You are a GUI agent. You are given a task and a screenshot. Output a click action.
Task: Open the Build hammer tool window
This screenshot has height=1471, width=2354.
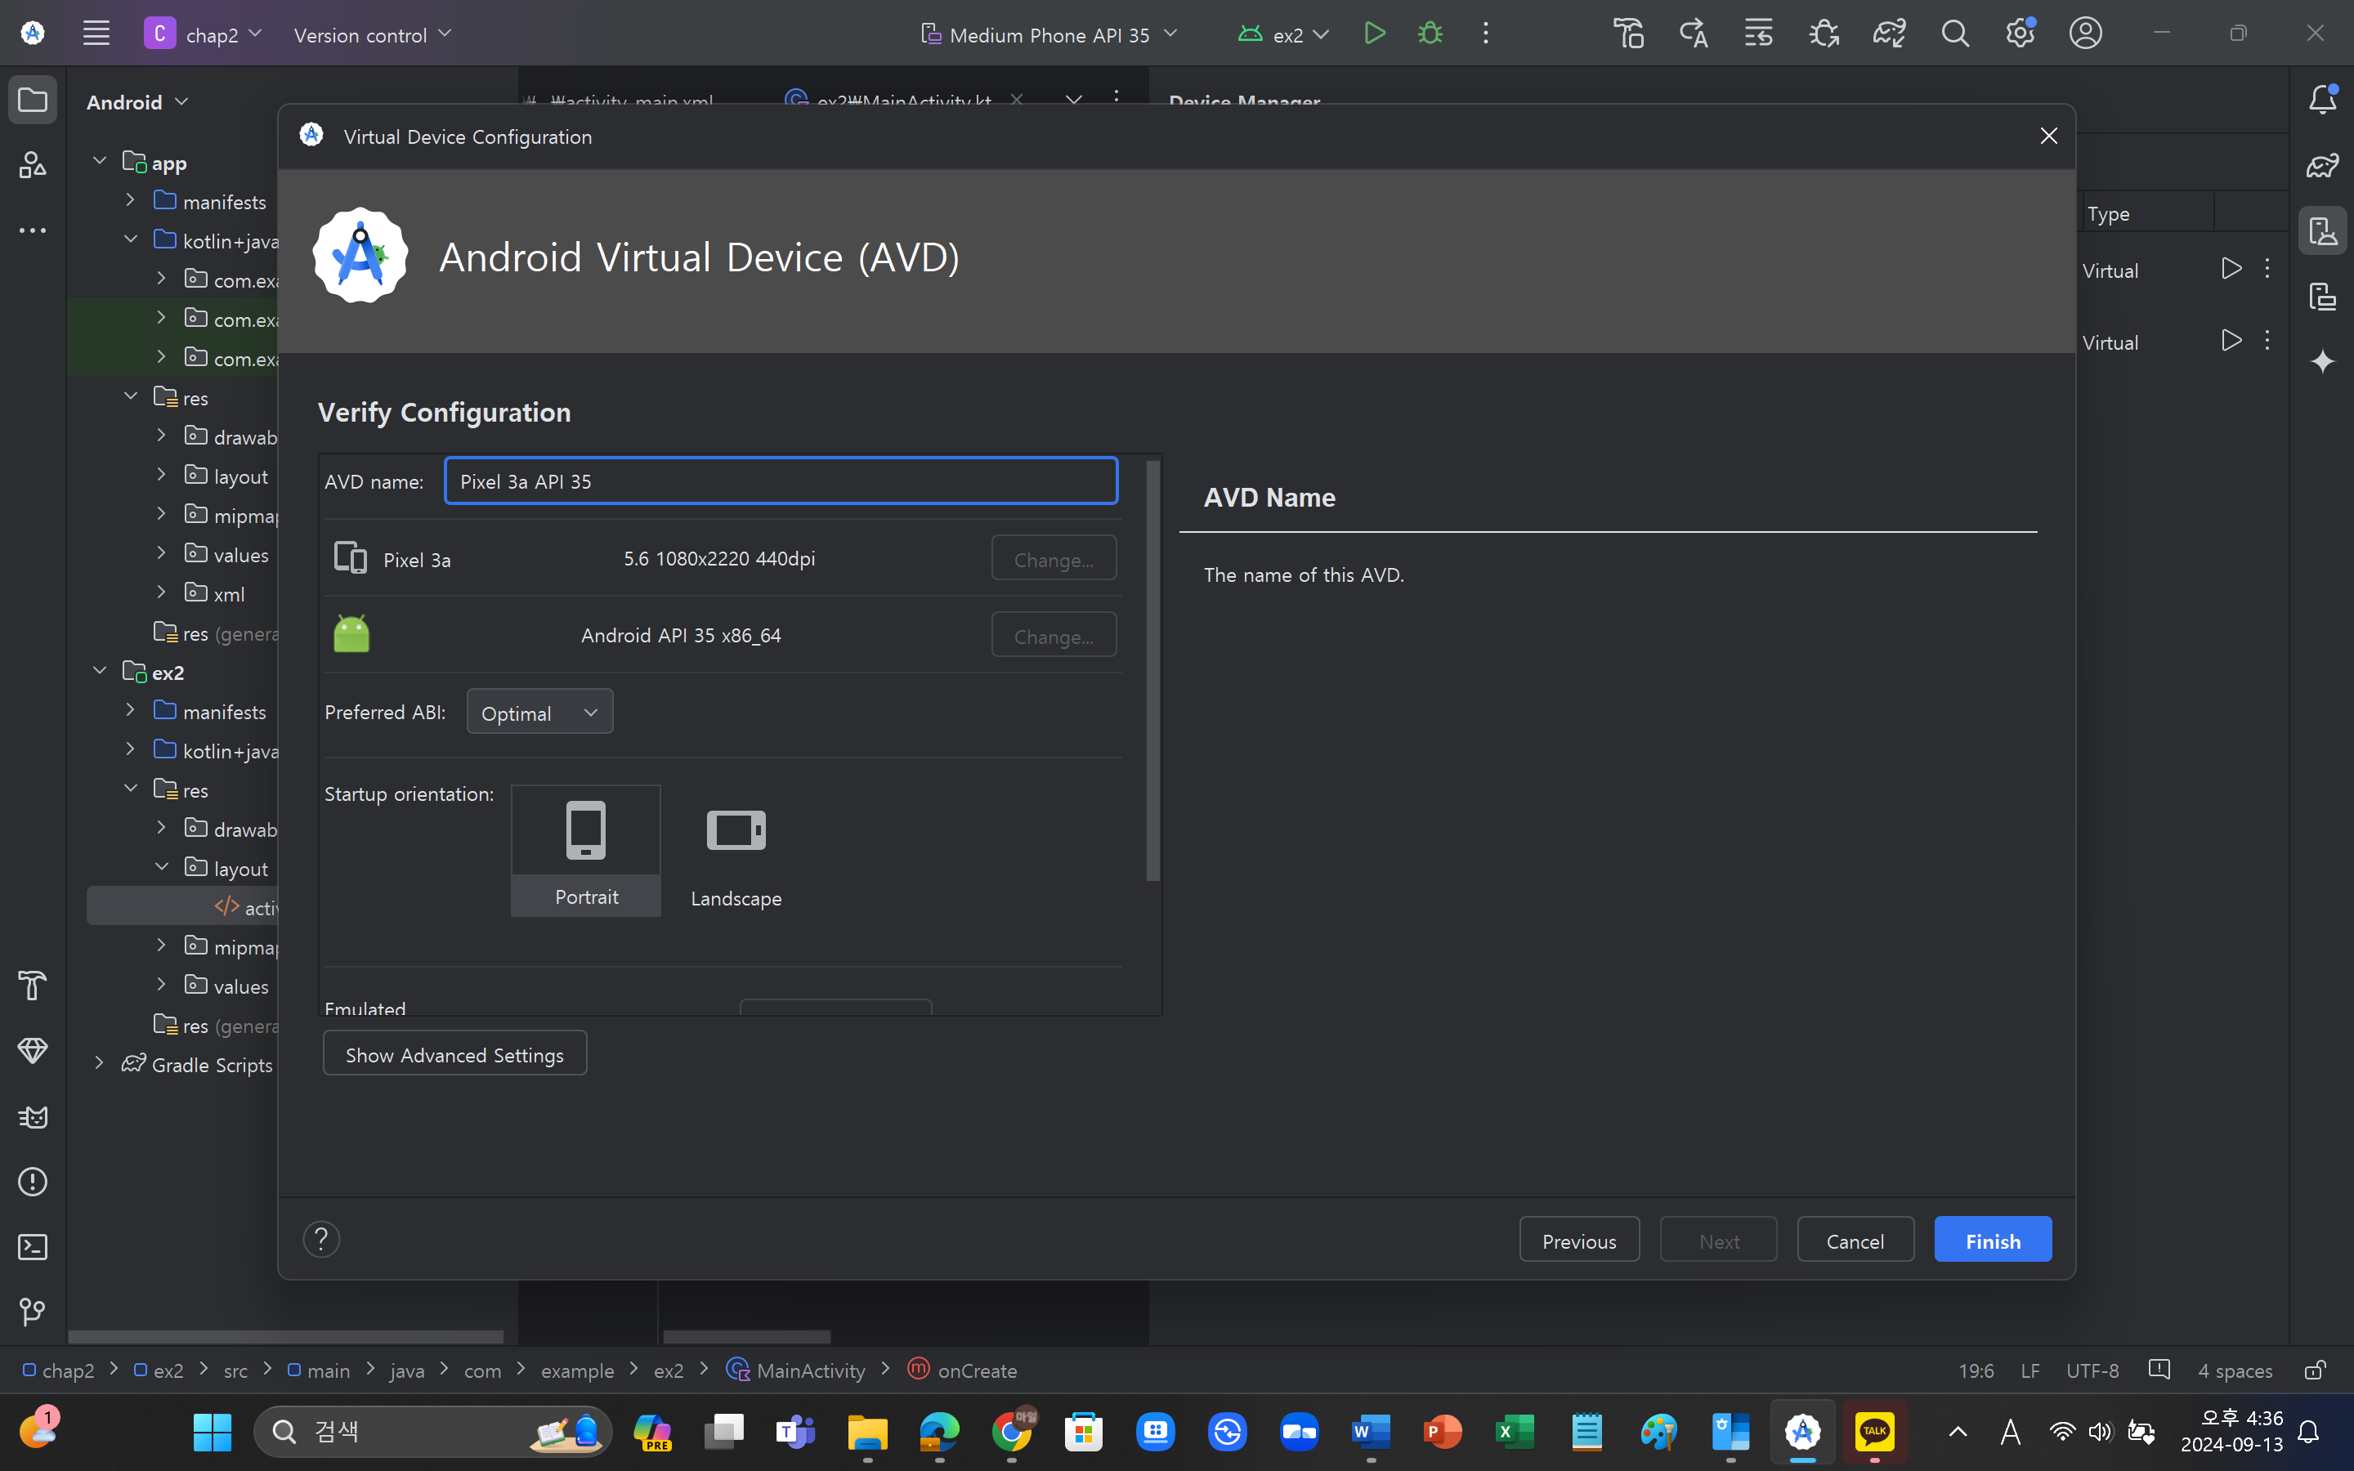point(33,986)
